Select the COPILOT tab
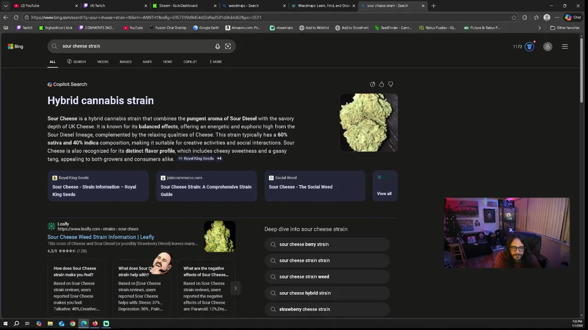The width and height of the screenshot is (588, 330). tap(190, 62)
